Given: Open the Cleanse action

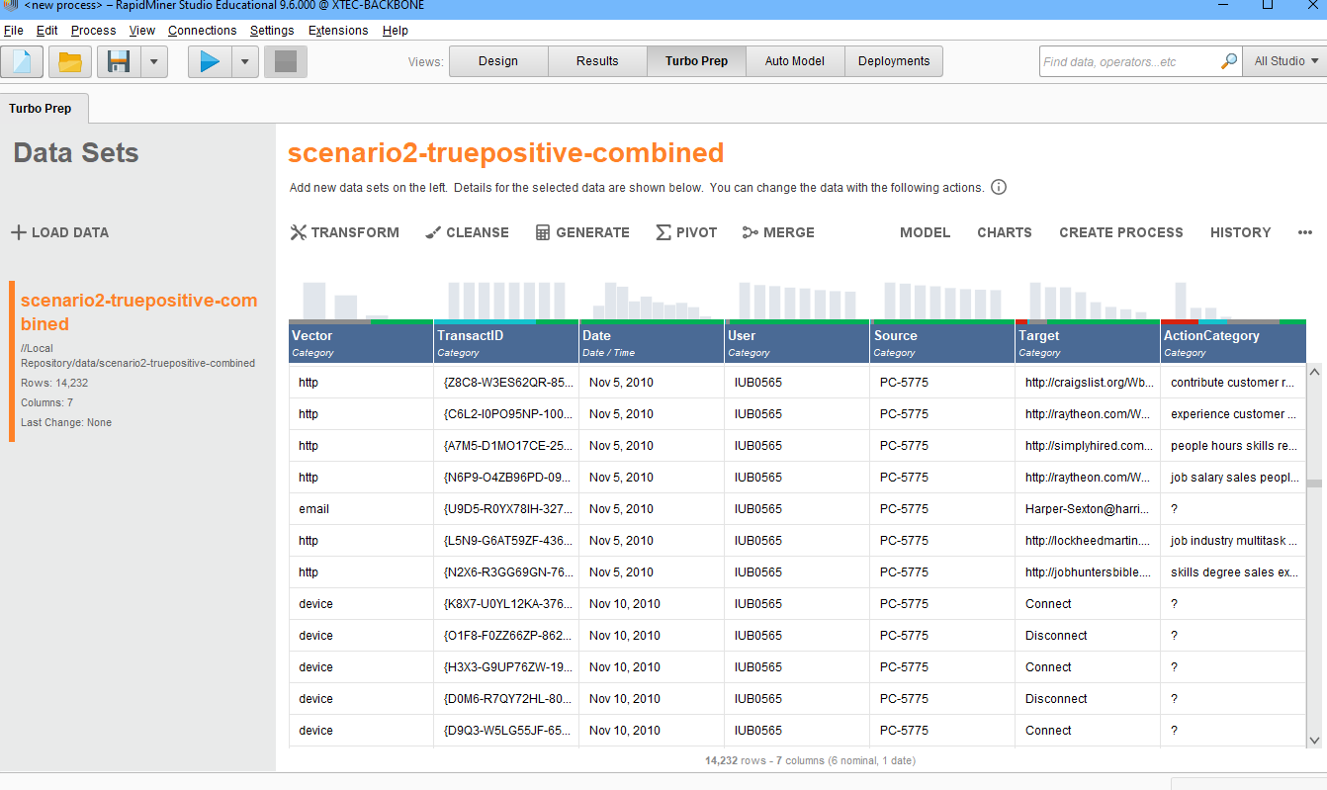Looking at the screenshot, I should pyautogui.click(x=467, y=232).
